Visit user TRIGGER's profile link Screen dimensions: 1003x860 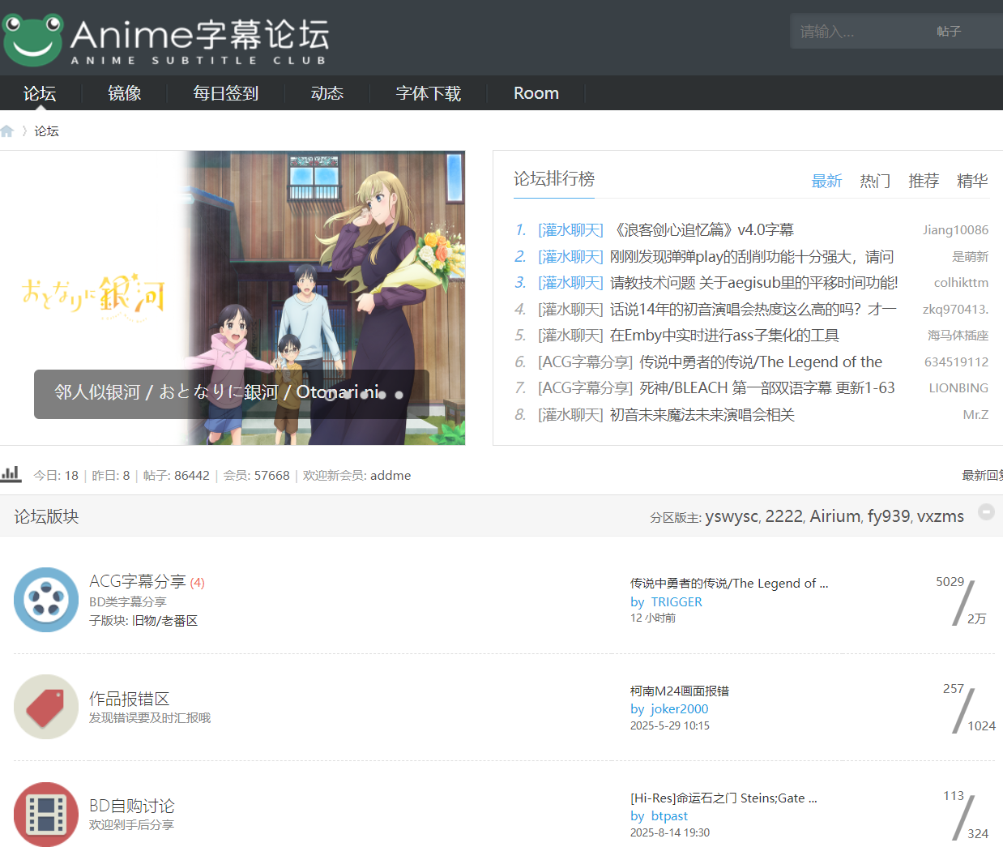point(676,601)
